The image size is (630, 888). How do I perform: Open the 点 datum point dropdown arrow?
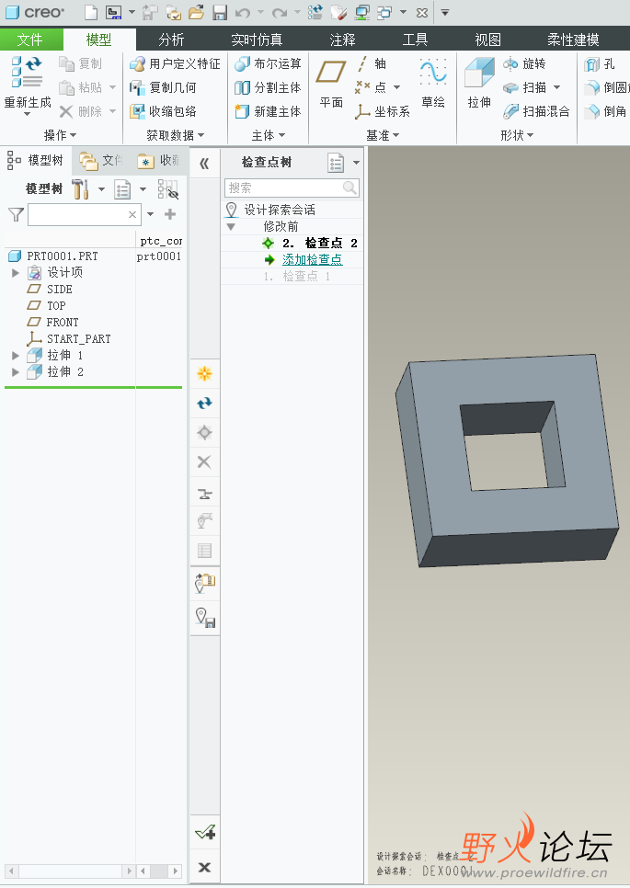[396, 87]
